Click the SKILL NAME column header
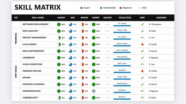The image size is (186, 104). point(38,18)
